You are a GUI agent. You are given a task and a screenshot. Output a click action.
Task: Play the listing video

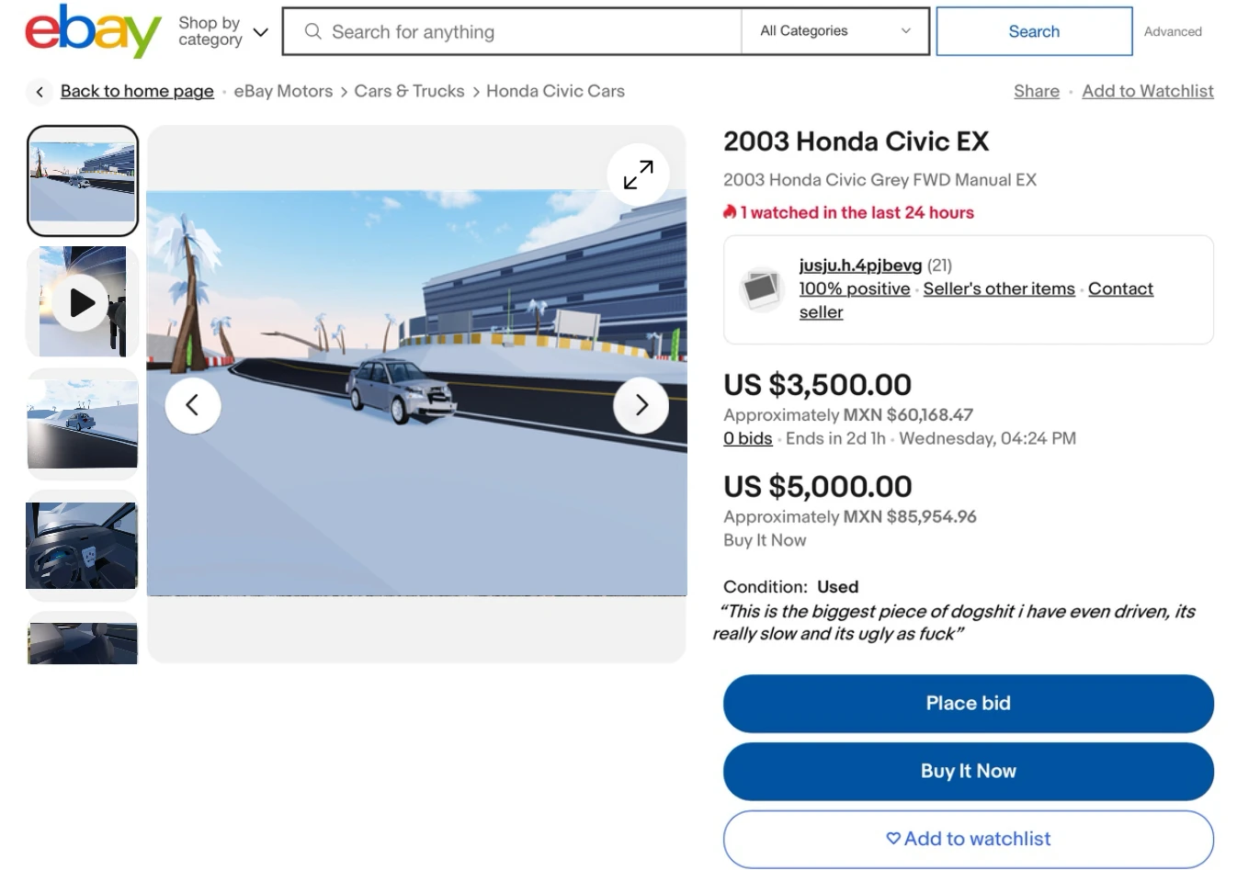pyautogui.click(x=82, y=301)
